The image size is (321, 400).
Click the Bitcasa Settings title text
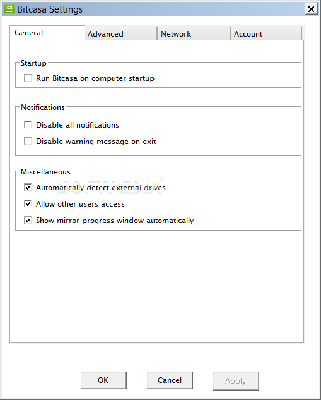(x=50, y=9)
